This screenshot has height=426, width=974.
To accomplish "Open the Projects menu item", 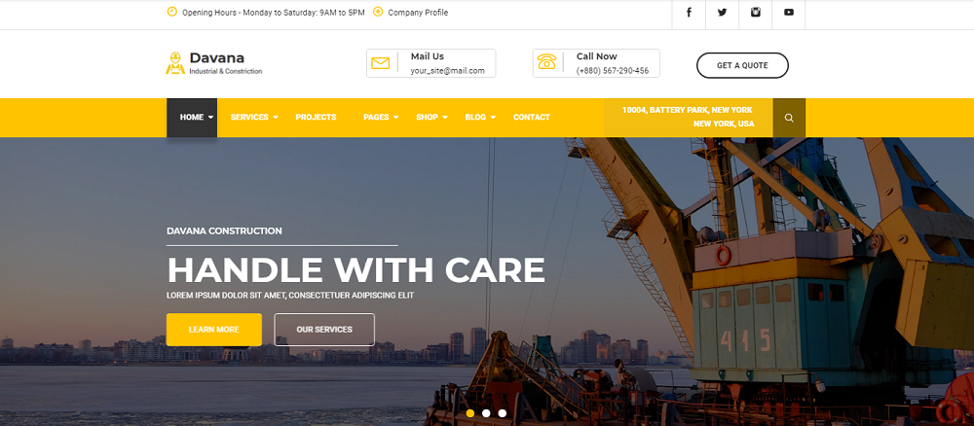I will 316,117.
